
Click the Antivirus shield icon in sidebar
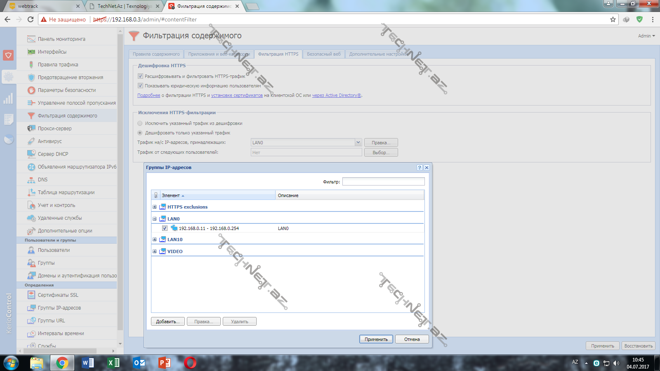point(31,141)
